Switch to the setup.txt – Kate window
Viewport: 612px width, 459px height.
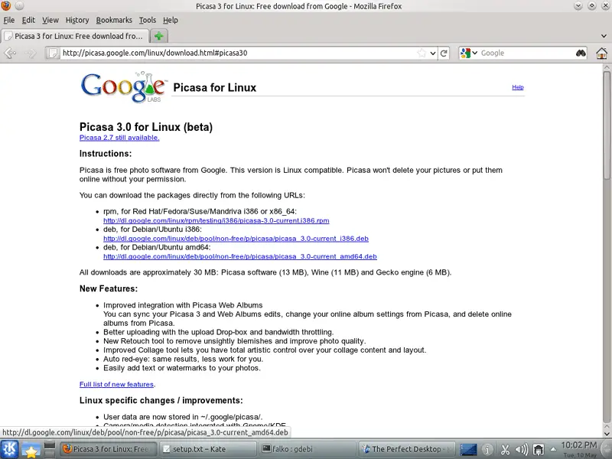tap(208, 449)
